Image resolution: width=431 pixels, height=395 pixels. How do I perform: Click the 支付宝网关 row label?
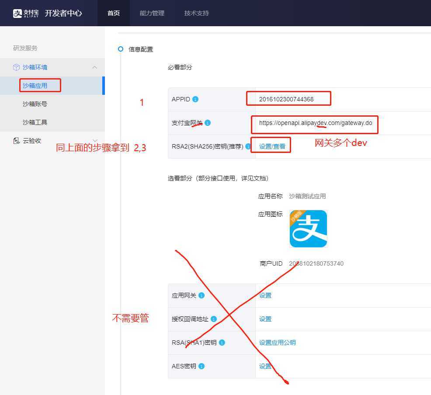tap(187, 123)
